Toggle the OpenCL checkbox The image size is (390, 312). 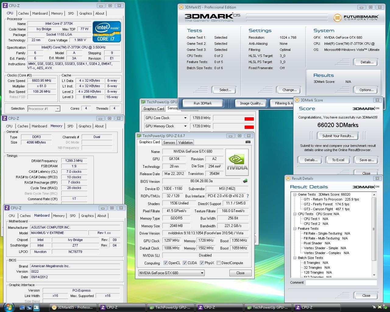(x=165, y=263)
